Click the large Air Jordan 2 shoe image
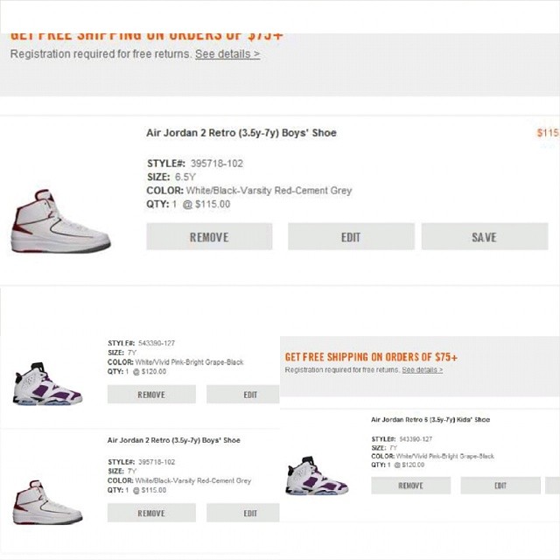This screenshot has width=560, height=560. [x=60, y=222]
